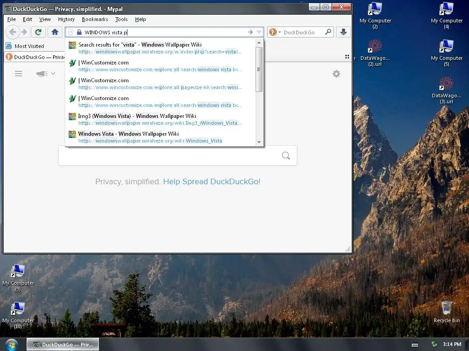The height and width of the screenshot is (351, 469).
Task: Select DataWago... (3).url desktop shortcut
Action: [x=446, y=90]
